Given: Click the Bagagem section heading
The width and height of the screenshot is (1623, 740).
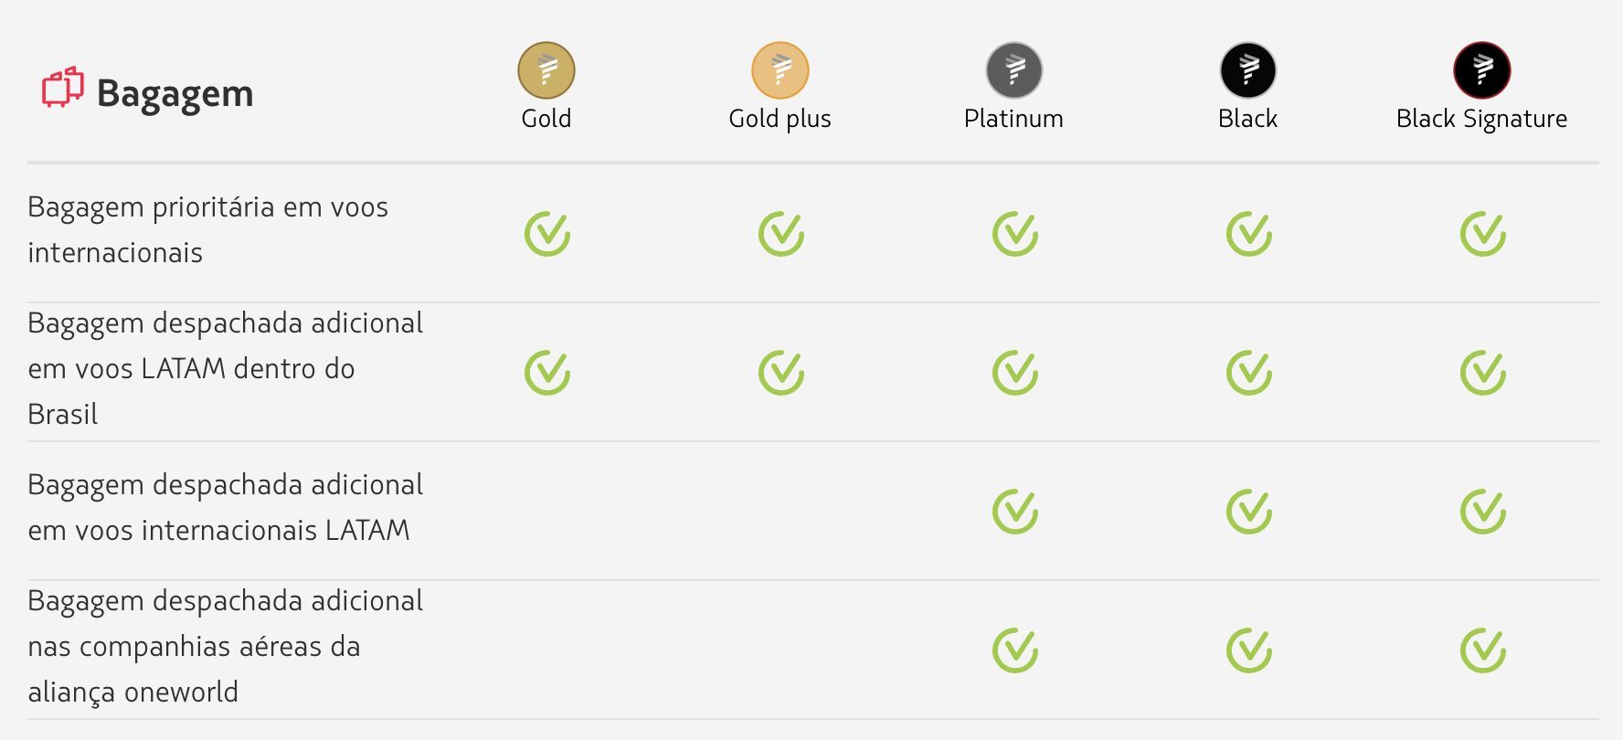Looking at the screenshot, I should point(175,94).
